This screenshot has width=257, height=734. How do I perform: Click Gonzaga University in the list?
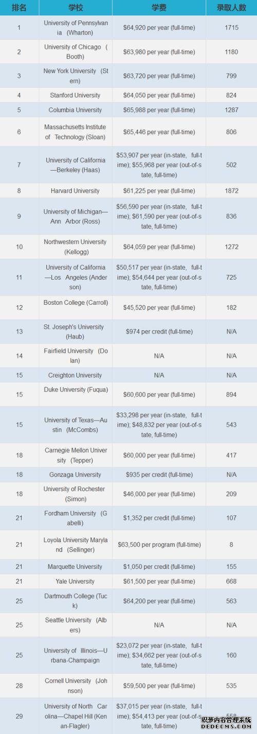(x=76, y=475)
